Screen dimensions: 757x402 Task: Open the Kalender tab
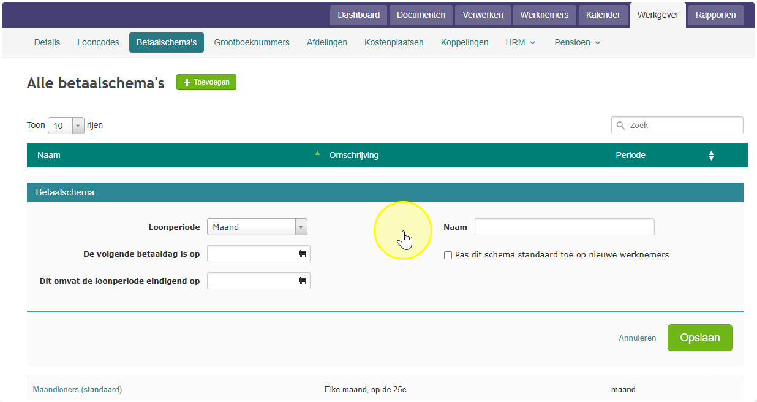point(603,15)
